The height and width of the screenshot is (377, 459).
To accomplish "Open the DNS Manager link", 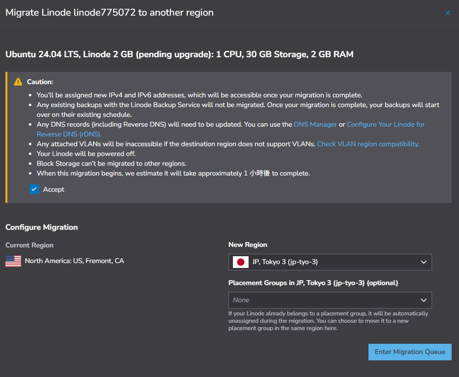I will tap(315, 124).
